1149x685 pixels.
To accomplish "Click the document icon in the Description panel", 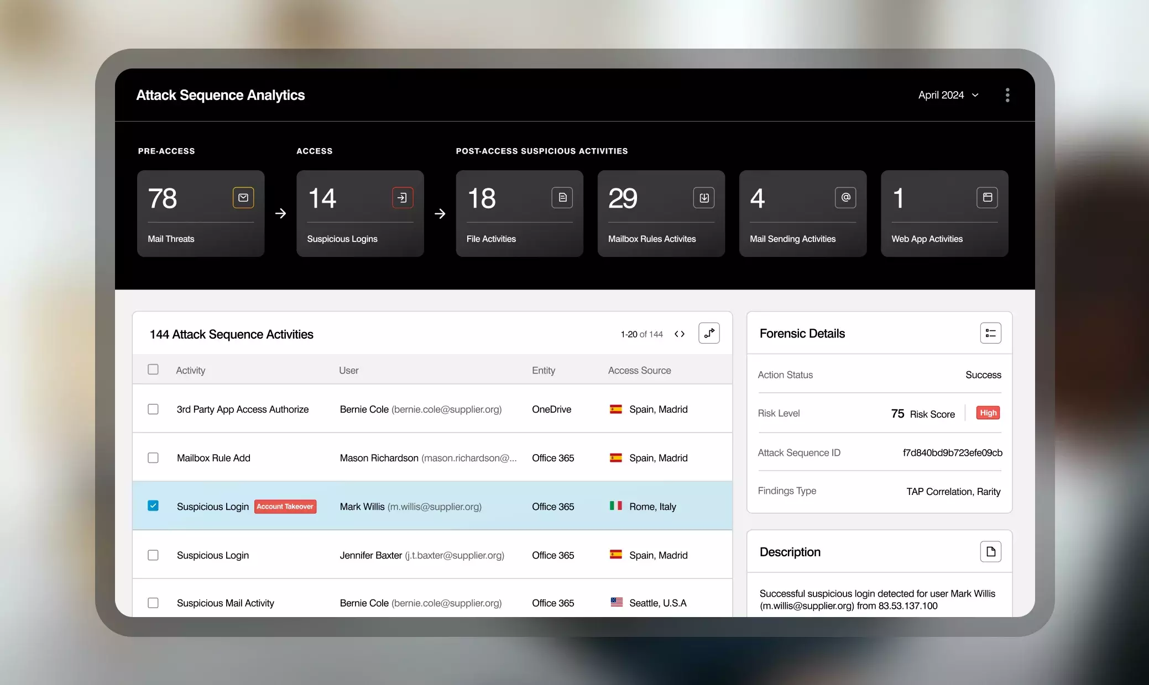I will 991,551.
